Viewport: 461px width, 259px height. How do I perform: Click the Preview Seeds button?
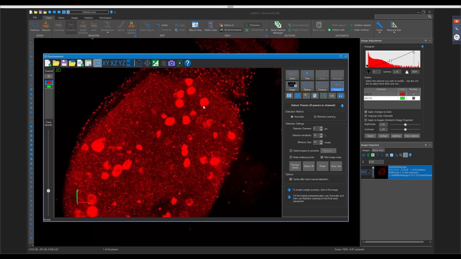coord(295,166)
